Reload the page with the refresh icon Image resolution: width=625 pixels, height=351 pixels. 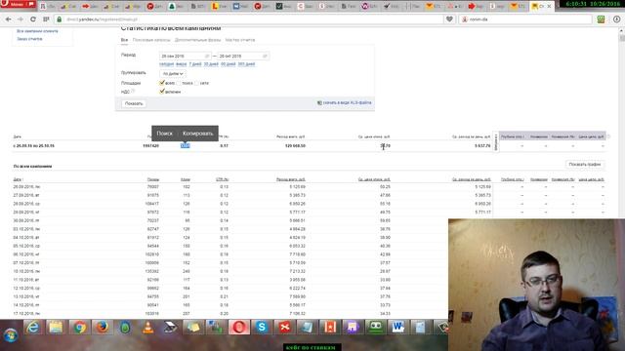[x=33, y=19]
